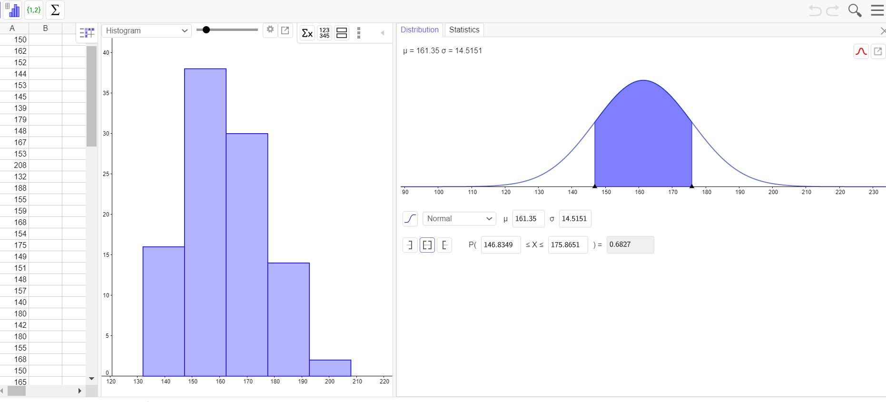Screen dimensions: 886x402
Task: Open the One Variable Analysis tool
Action: coord(12,10)
